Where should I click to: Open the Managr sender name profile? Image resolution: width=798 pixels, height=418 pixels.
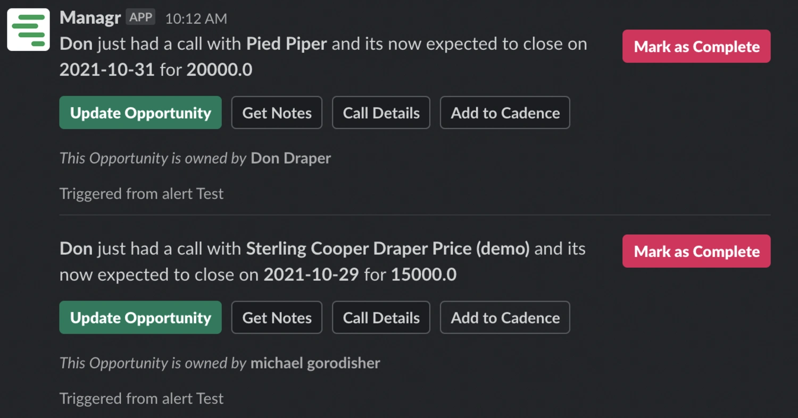(x=90, y=18)
